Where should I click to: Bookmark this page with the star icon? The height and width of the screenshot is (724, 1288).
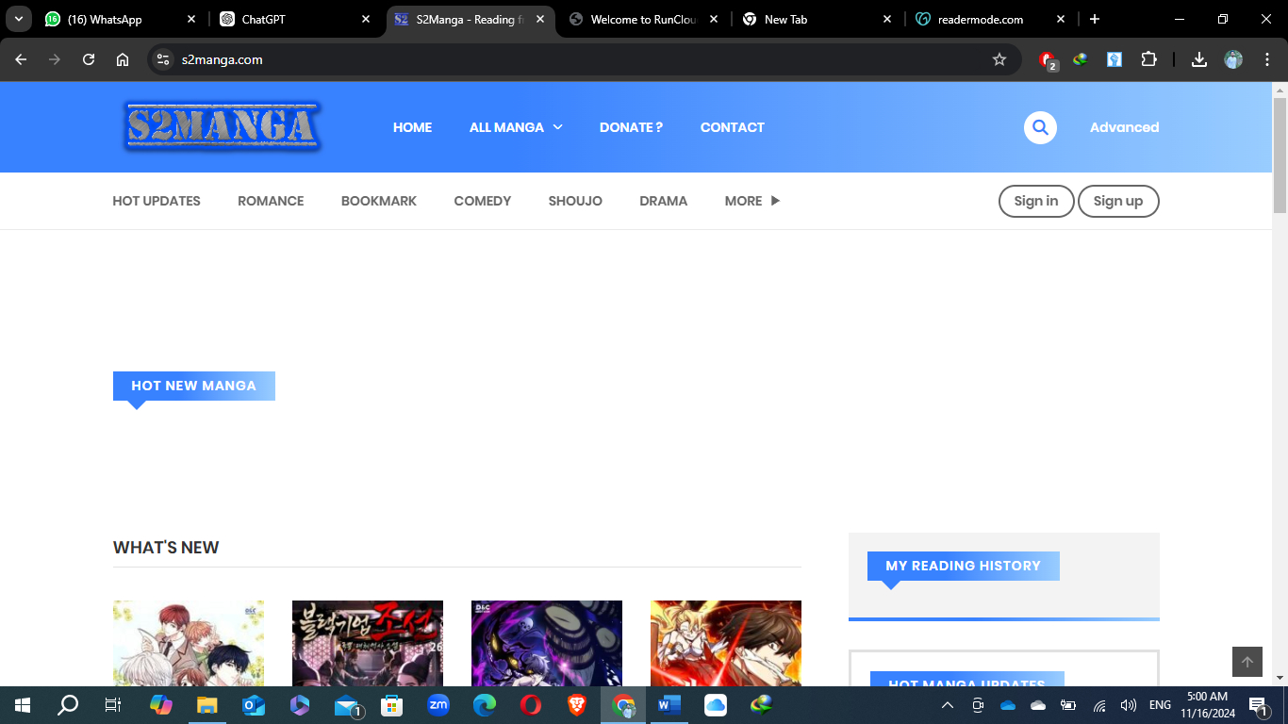(999, 59)
